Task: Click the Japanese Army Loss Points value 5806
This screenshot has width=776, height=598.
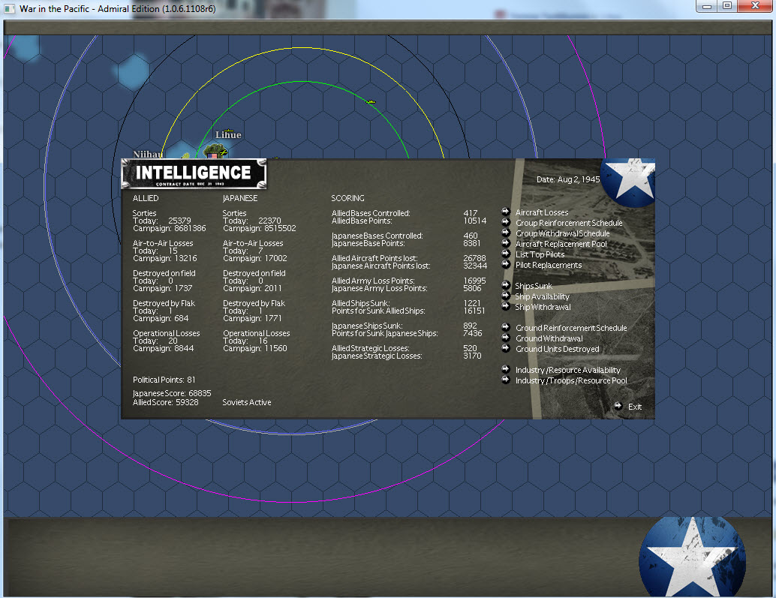Action: 472,288
